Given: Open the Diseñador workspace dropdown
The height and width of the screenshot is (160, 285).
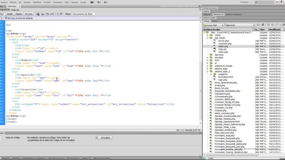Looking at the screenshot, I should (246, 2).
